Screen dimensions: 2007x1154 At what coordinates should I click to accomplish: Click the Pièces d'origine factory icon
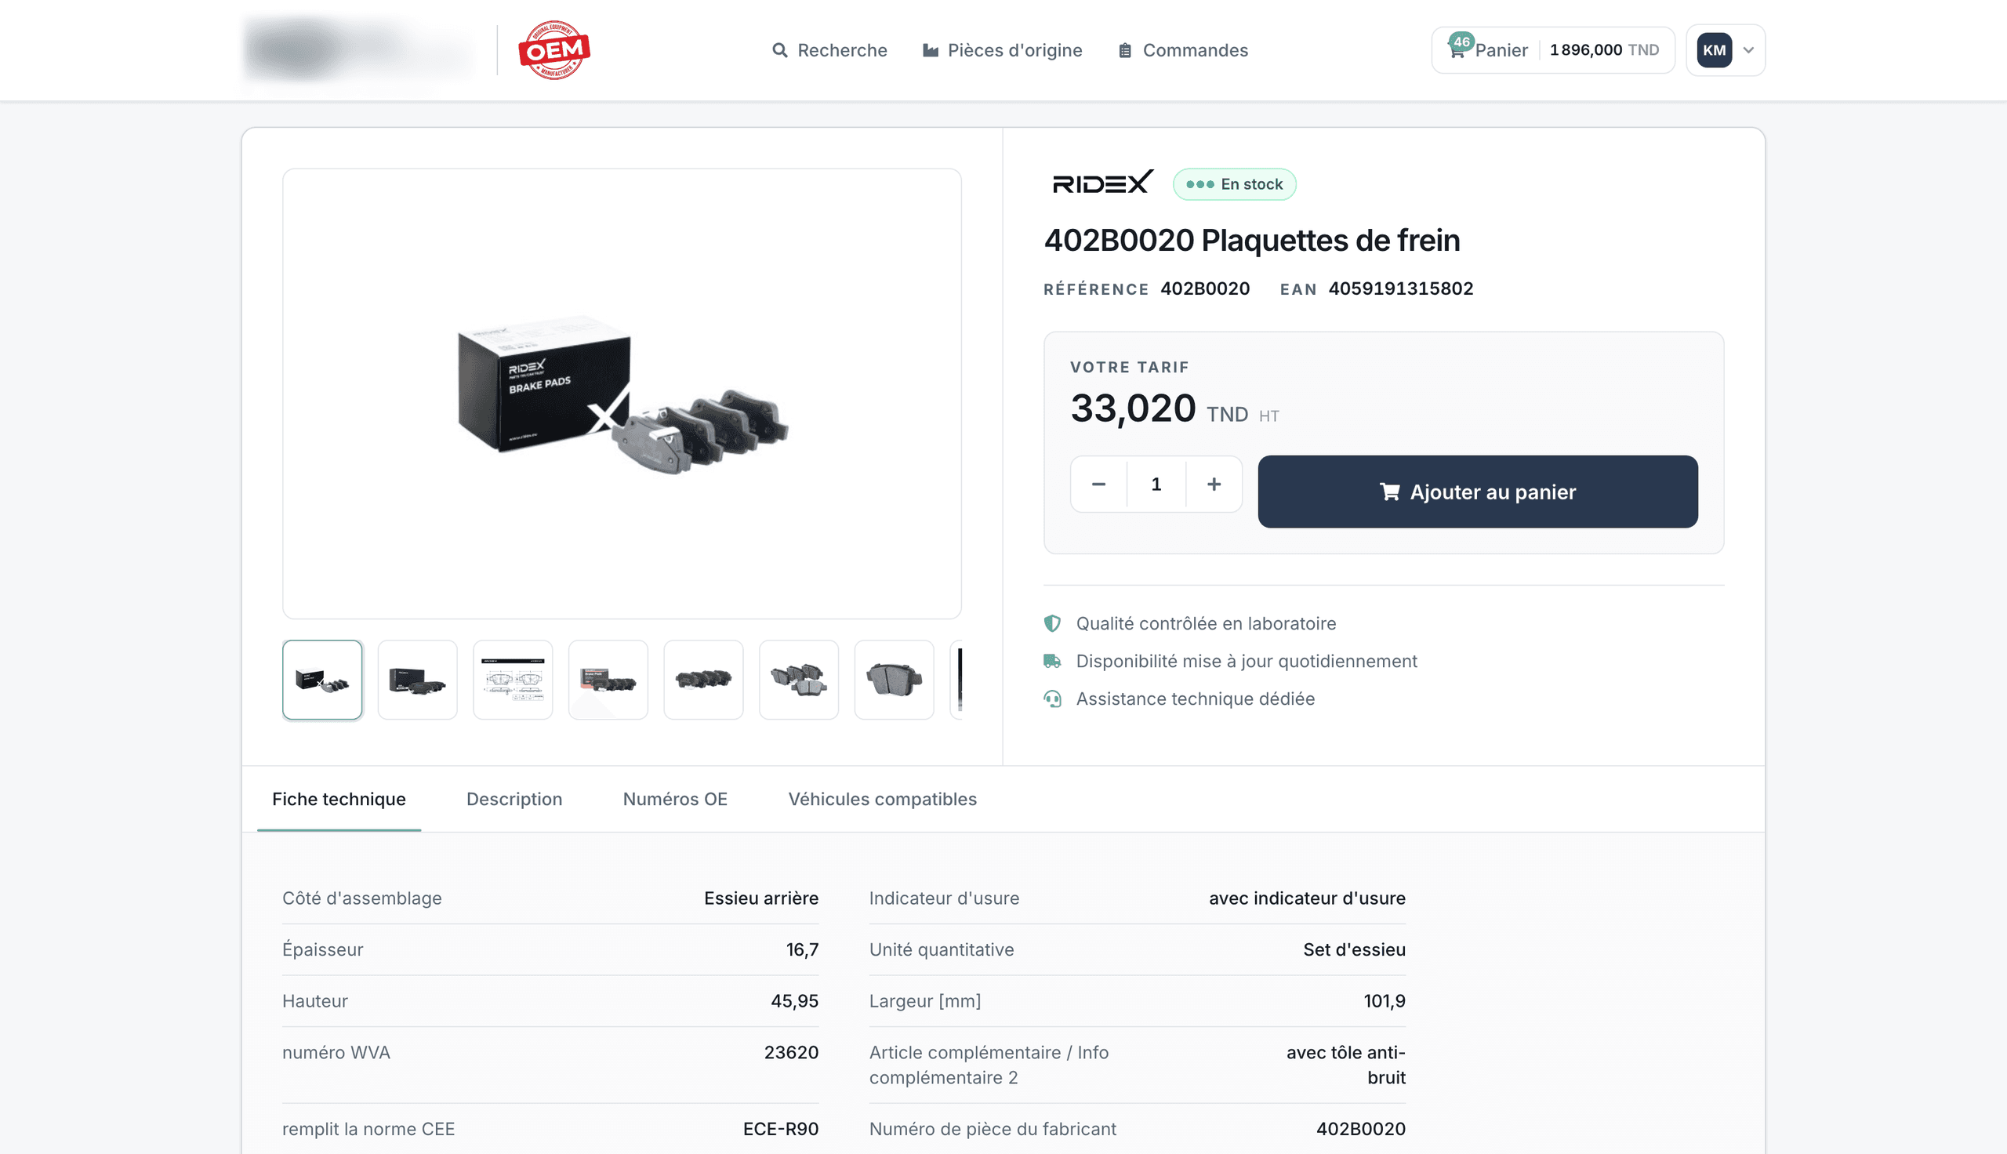tap(931, 50)
